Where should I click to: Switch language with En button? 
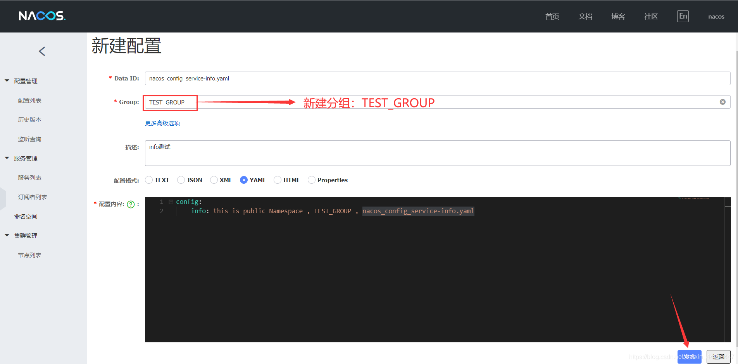coord(683,16)
